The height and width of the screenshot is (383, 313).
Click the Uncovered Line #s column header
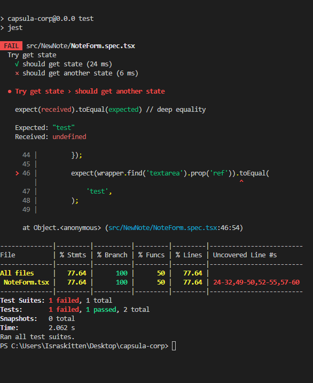[x=245, y=255]
